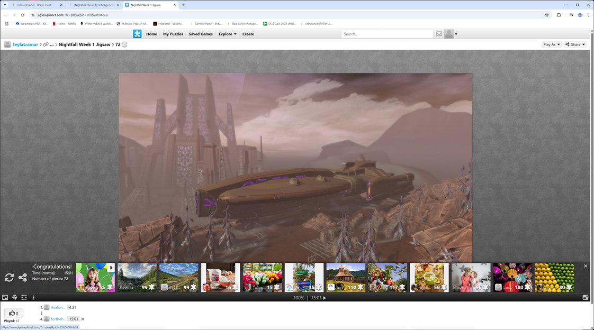The height and width of the screenshot is (330, 594).
Task: Open the teapot 16-piece puzzle thumbnail
Action: (220, 278)
